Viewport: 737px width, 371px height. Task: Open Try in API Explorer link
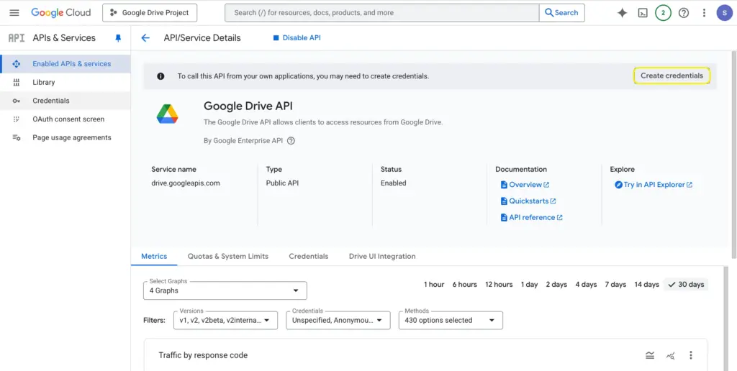coord(654,185)
